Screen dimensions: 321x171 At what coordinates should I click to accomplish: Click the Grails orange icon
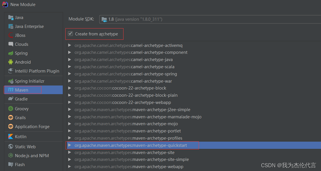(x=11, y=117)
